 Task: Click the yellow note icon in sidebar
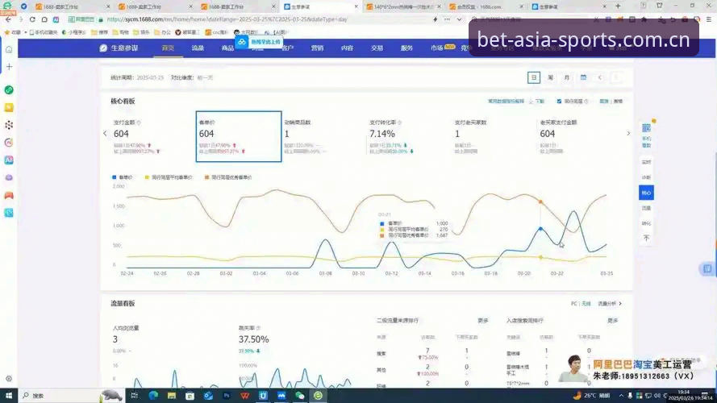pos(9,107)
